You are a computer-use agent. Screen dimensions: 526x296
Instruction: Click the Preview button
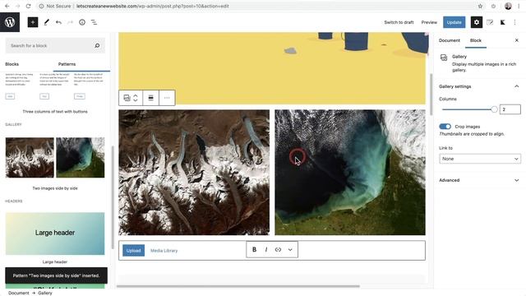coord(429,22)
